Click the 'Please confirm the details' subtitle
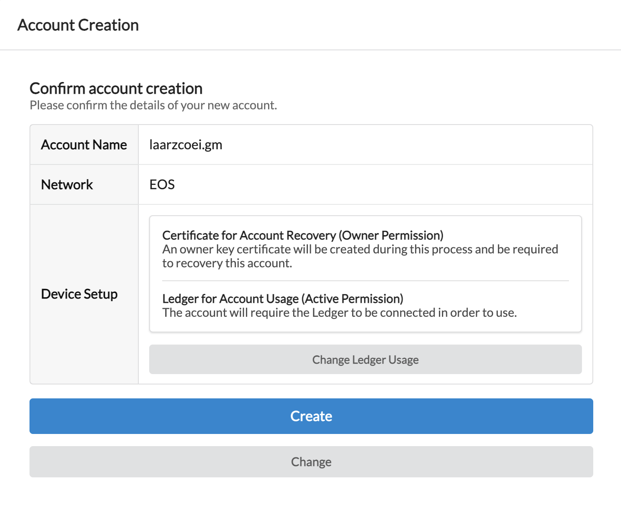621x506 pixels. tap(153, 105)
